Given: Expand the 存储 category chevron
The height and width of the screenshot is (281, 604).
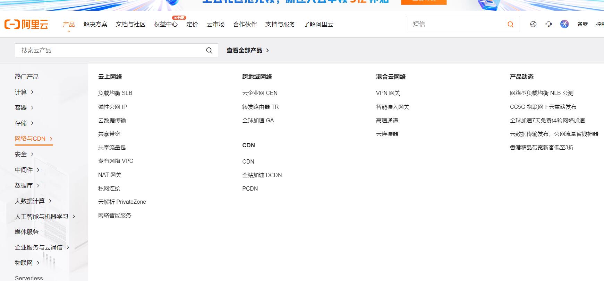Looking at the screenshot, I should click(x=32, y=123).
